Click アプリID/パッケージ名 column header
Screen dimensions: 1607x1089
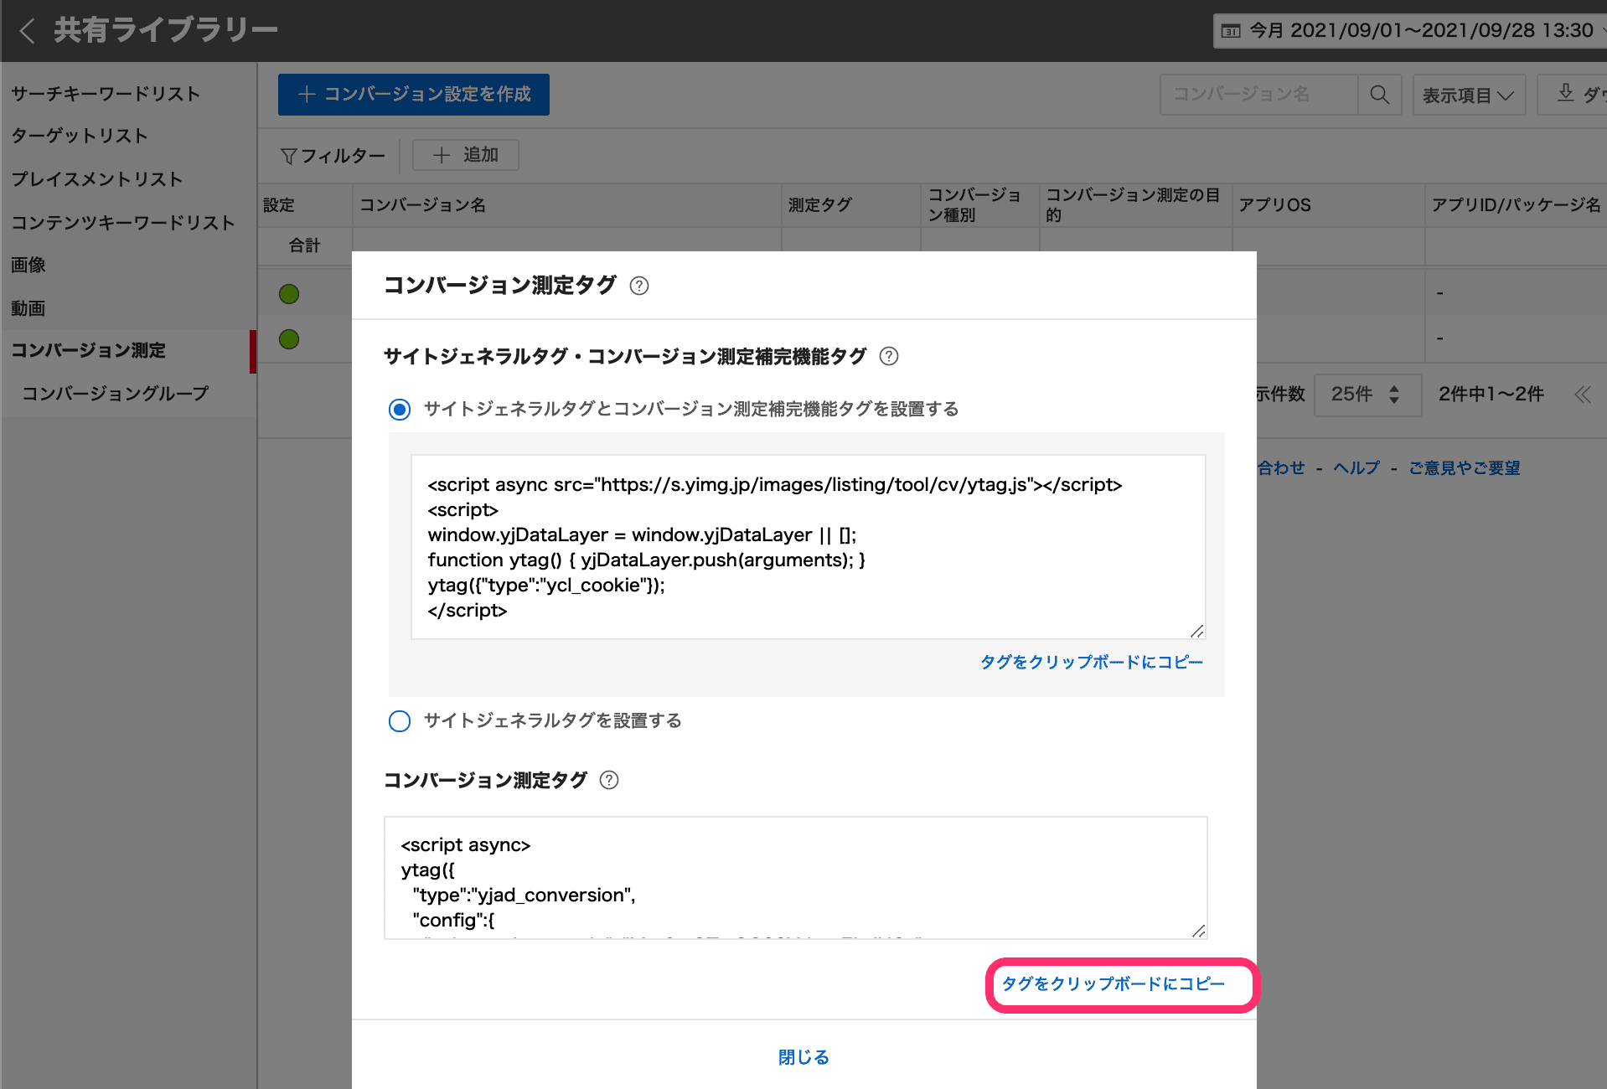point(1516,205)
